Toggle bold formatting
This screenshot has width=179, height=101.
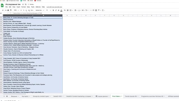coord(53,10)
